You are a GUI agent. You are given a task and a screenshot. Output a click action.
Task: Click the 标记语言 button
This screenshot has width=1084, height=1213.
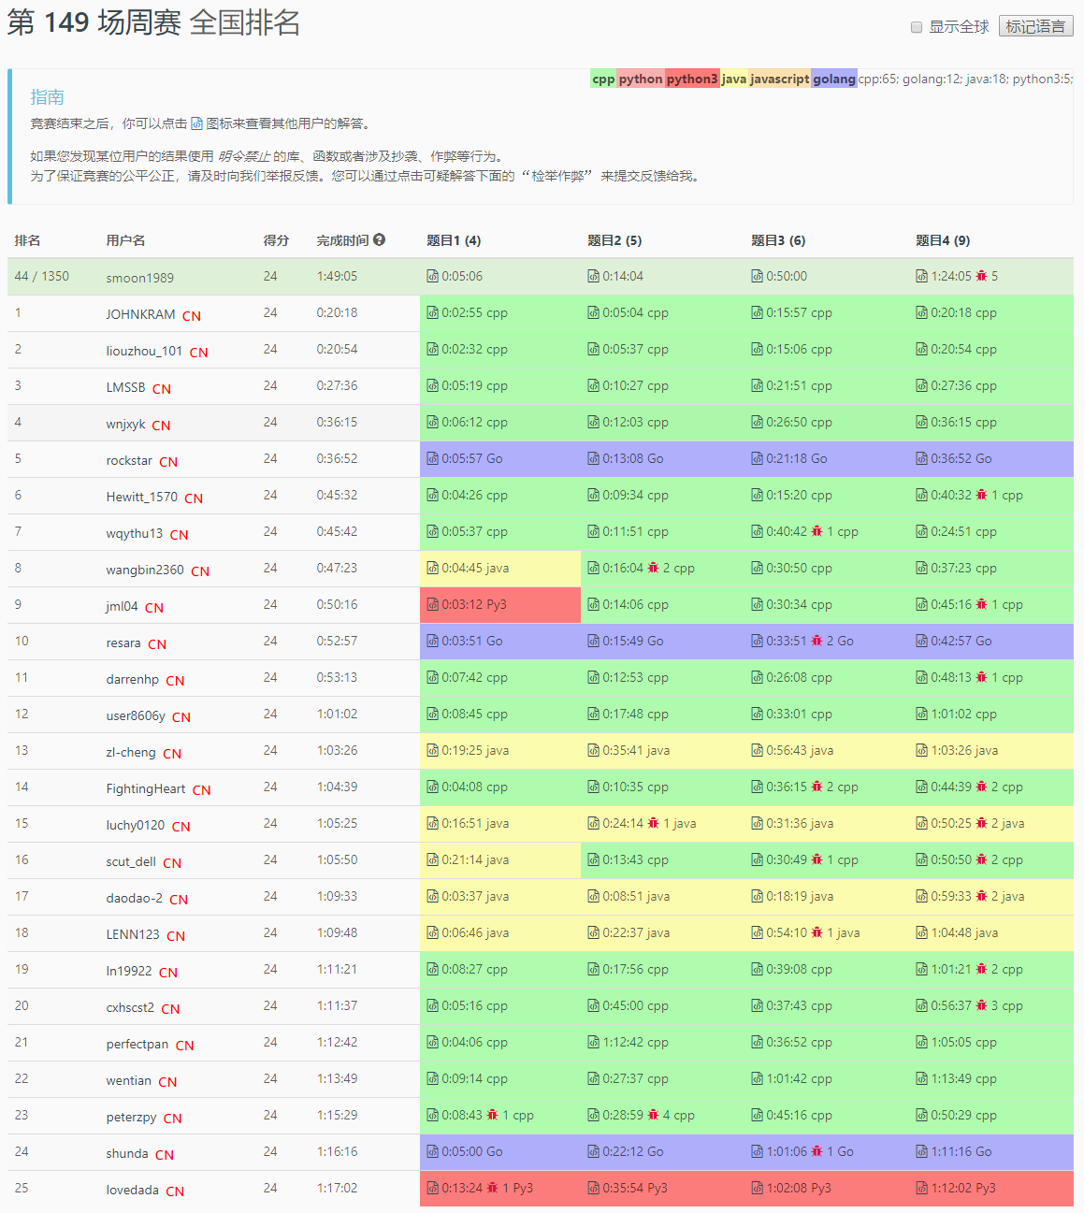click(1035, 26)
